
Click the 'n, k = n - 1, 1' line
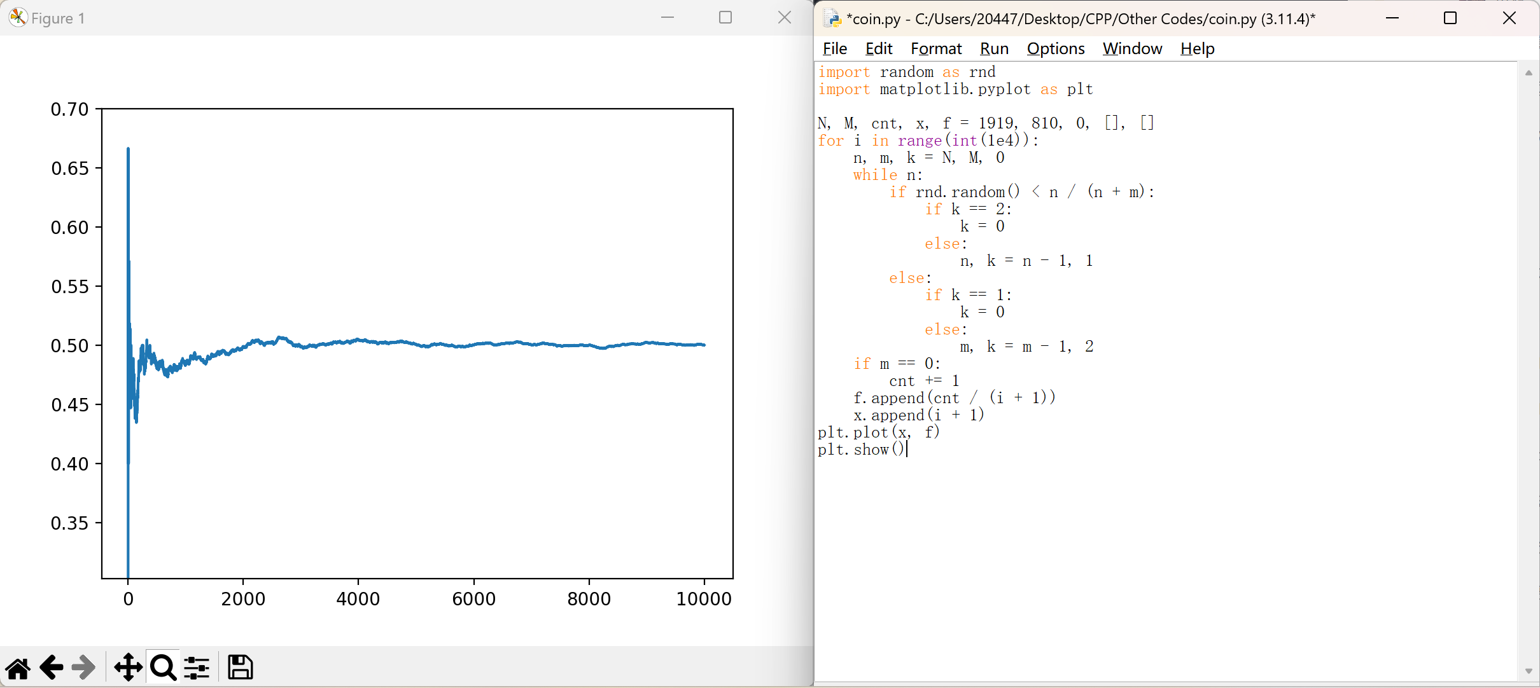(x=1027, y=261)
